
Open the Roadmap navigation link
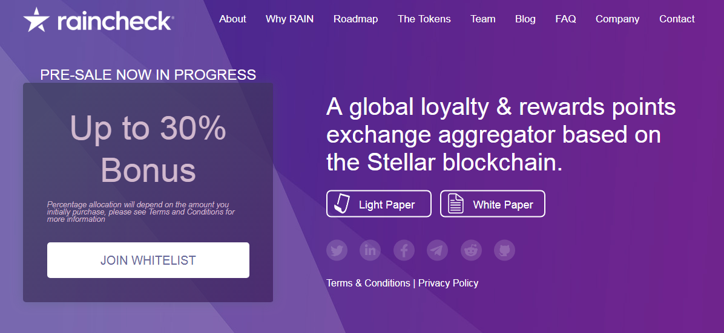point(355,19)
